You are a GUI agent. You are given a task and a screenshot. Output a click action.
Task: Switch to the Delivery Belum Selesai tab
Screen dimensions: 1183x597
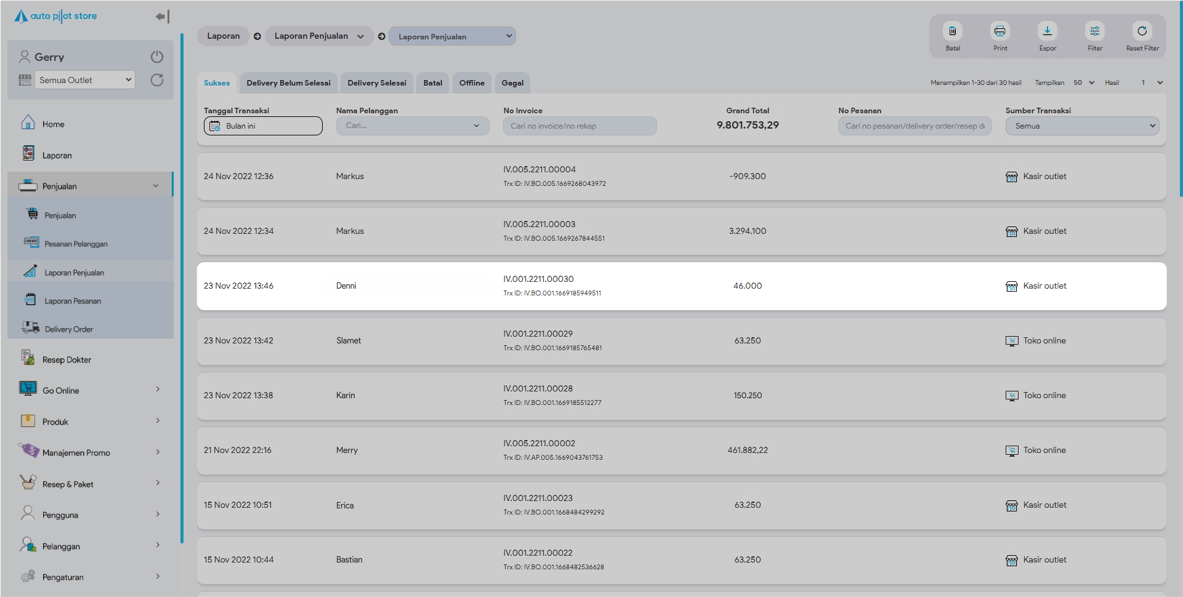point(288,83)
